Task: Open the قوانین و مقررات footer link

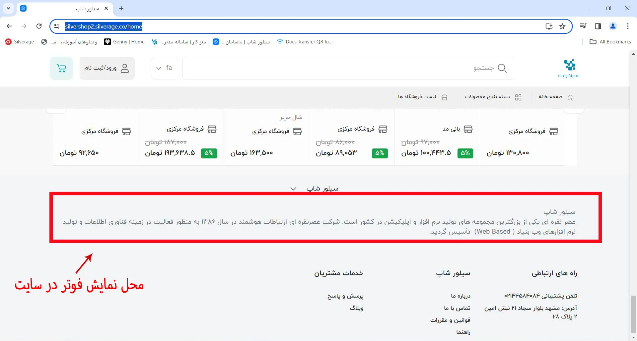Action: 450,320
